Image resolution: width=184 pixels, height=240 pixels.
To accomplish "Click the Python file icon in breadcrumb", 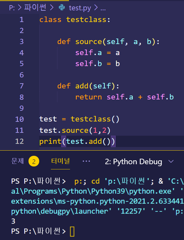I will tap(62, 7).
